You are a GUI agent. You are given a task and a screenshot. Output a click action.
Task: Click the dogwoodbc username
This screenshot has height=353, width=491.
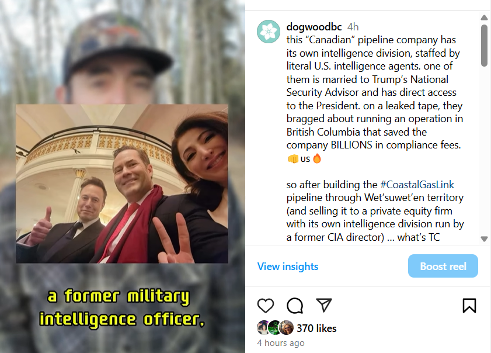314,27
